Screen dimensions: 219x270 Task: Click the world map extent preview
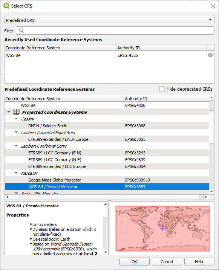163,229
